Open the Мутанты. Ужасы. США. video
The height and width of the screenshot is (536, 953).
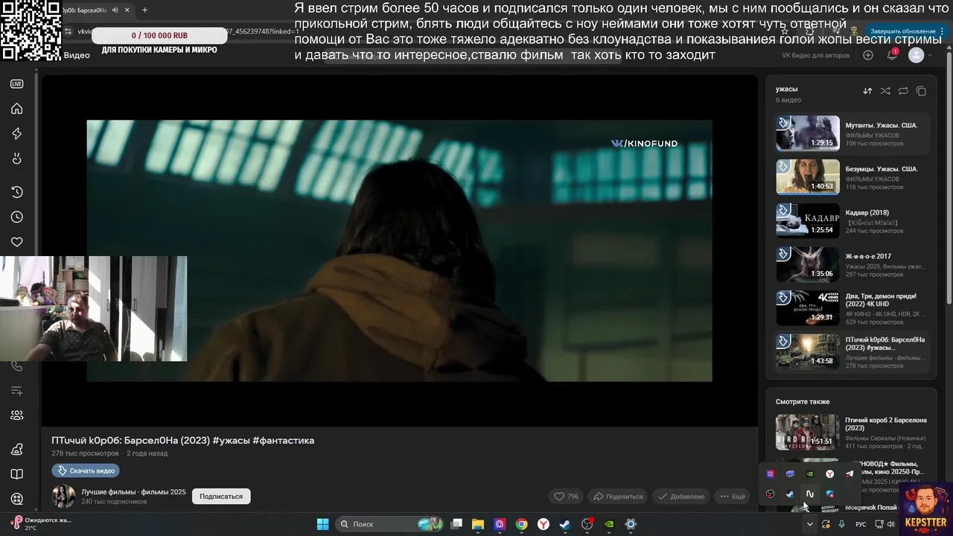point(852,133)
